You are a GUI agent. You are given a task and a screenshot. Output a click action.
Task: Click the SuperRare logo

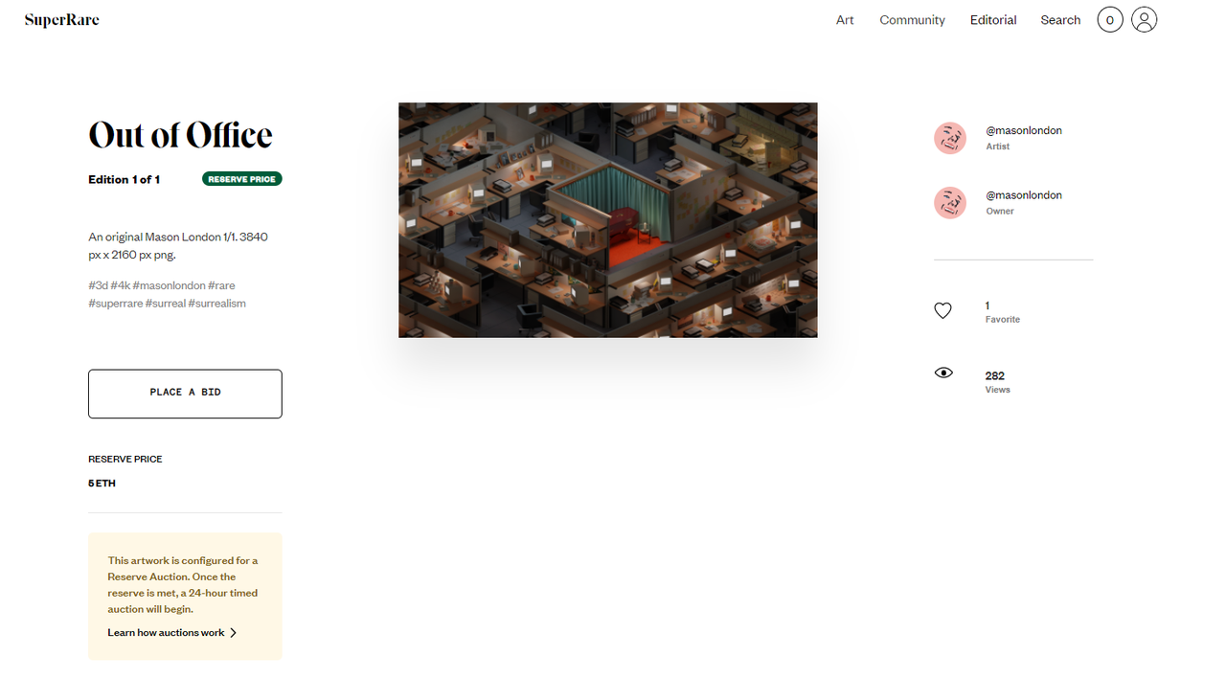(x=61, y=20)
